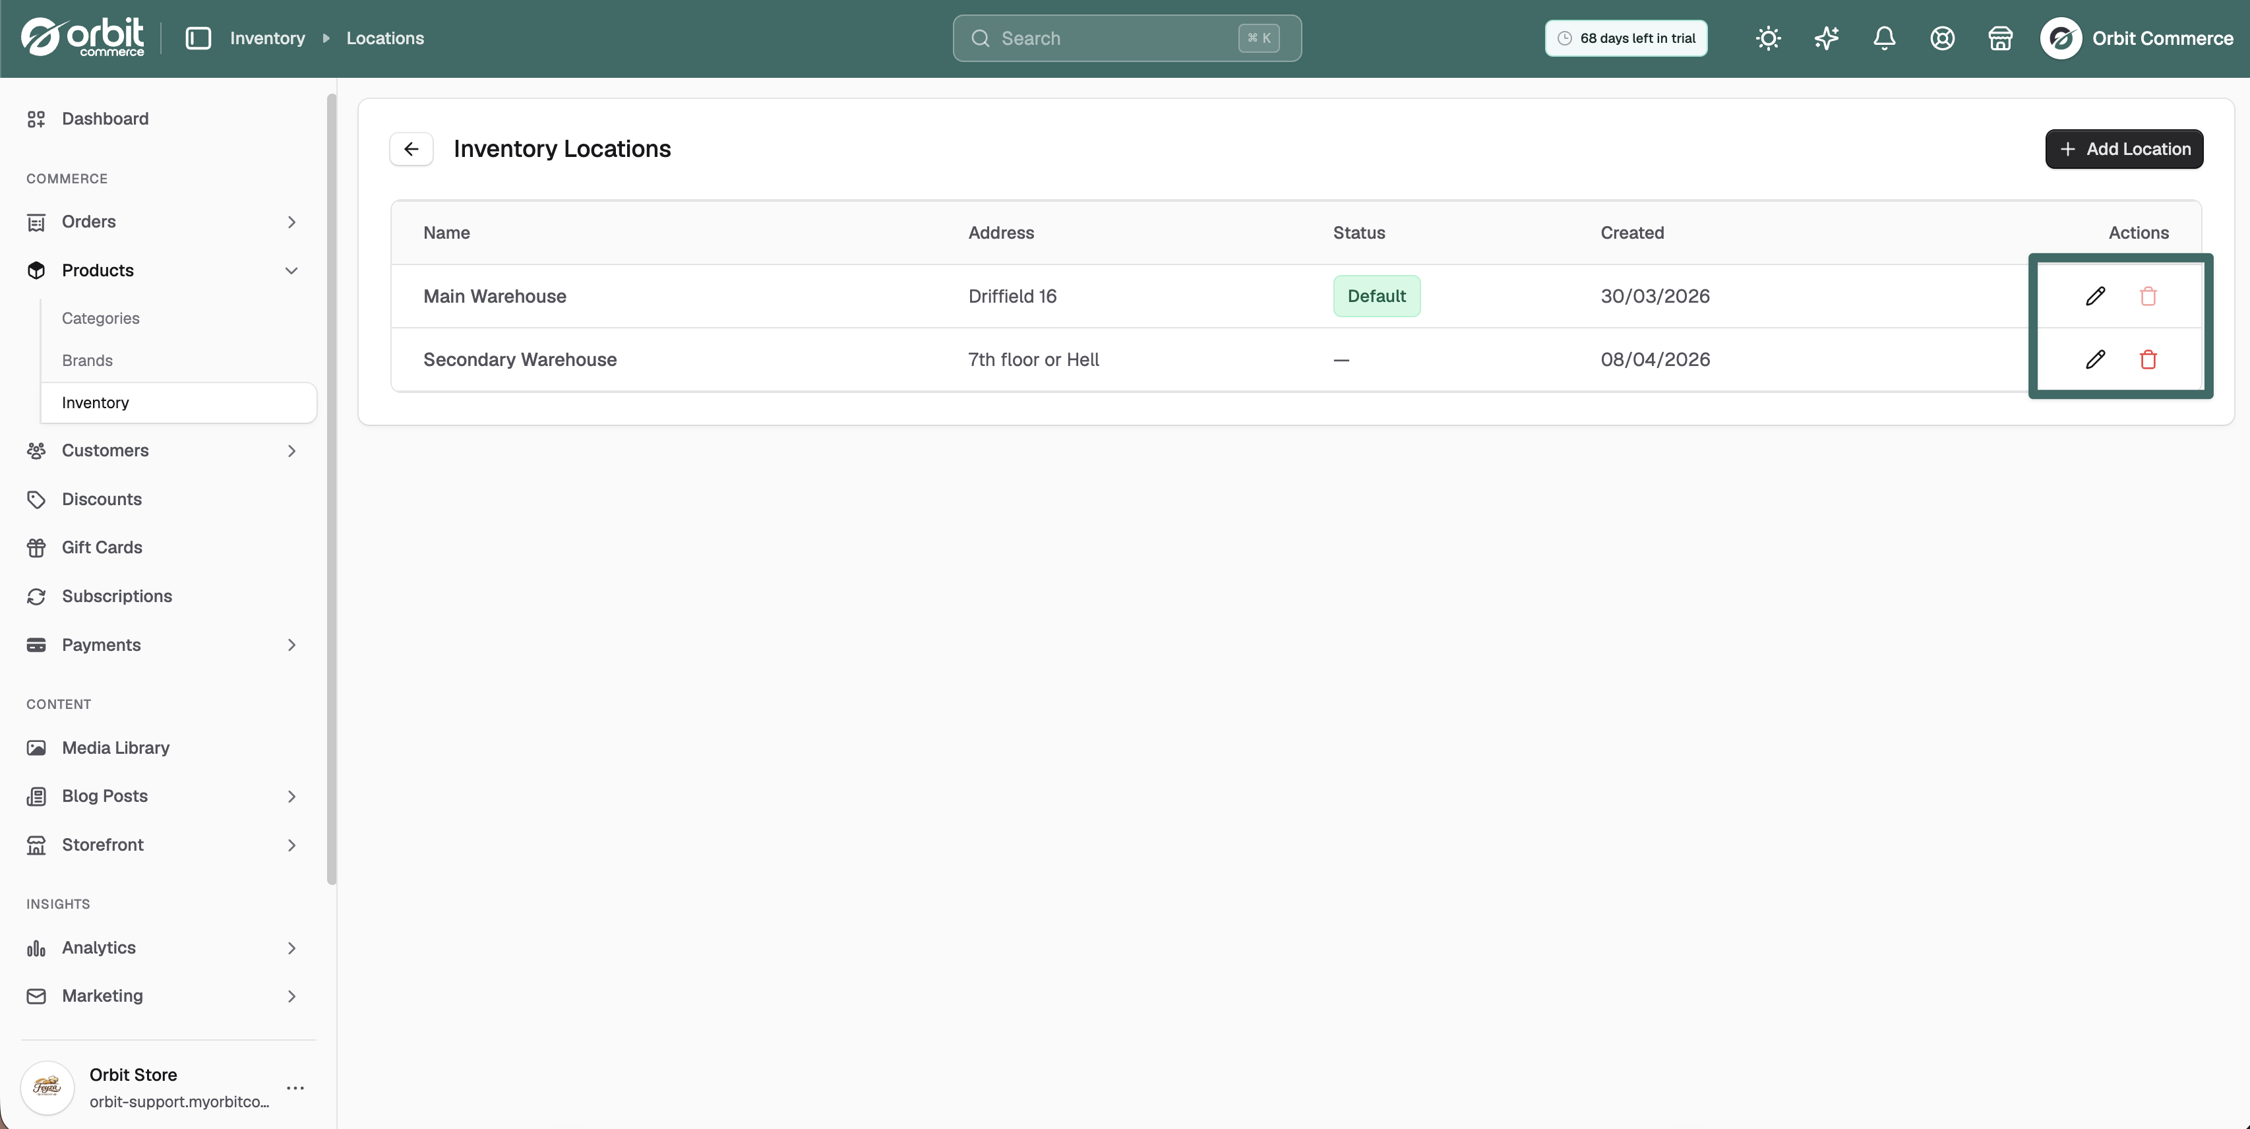Viewport: 2250px width, 1129px height.
Task: Open the Orbit Store options ellipsis
Action: (x=295, y=1088)
